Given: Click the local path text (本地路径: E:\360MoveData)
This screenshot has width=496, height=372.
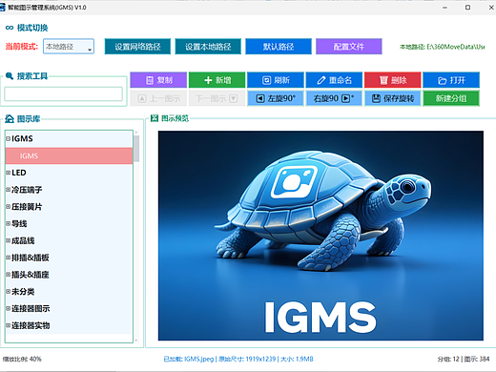Looking at the screenshot, I should [x=443, y=47].
